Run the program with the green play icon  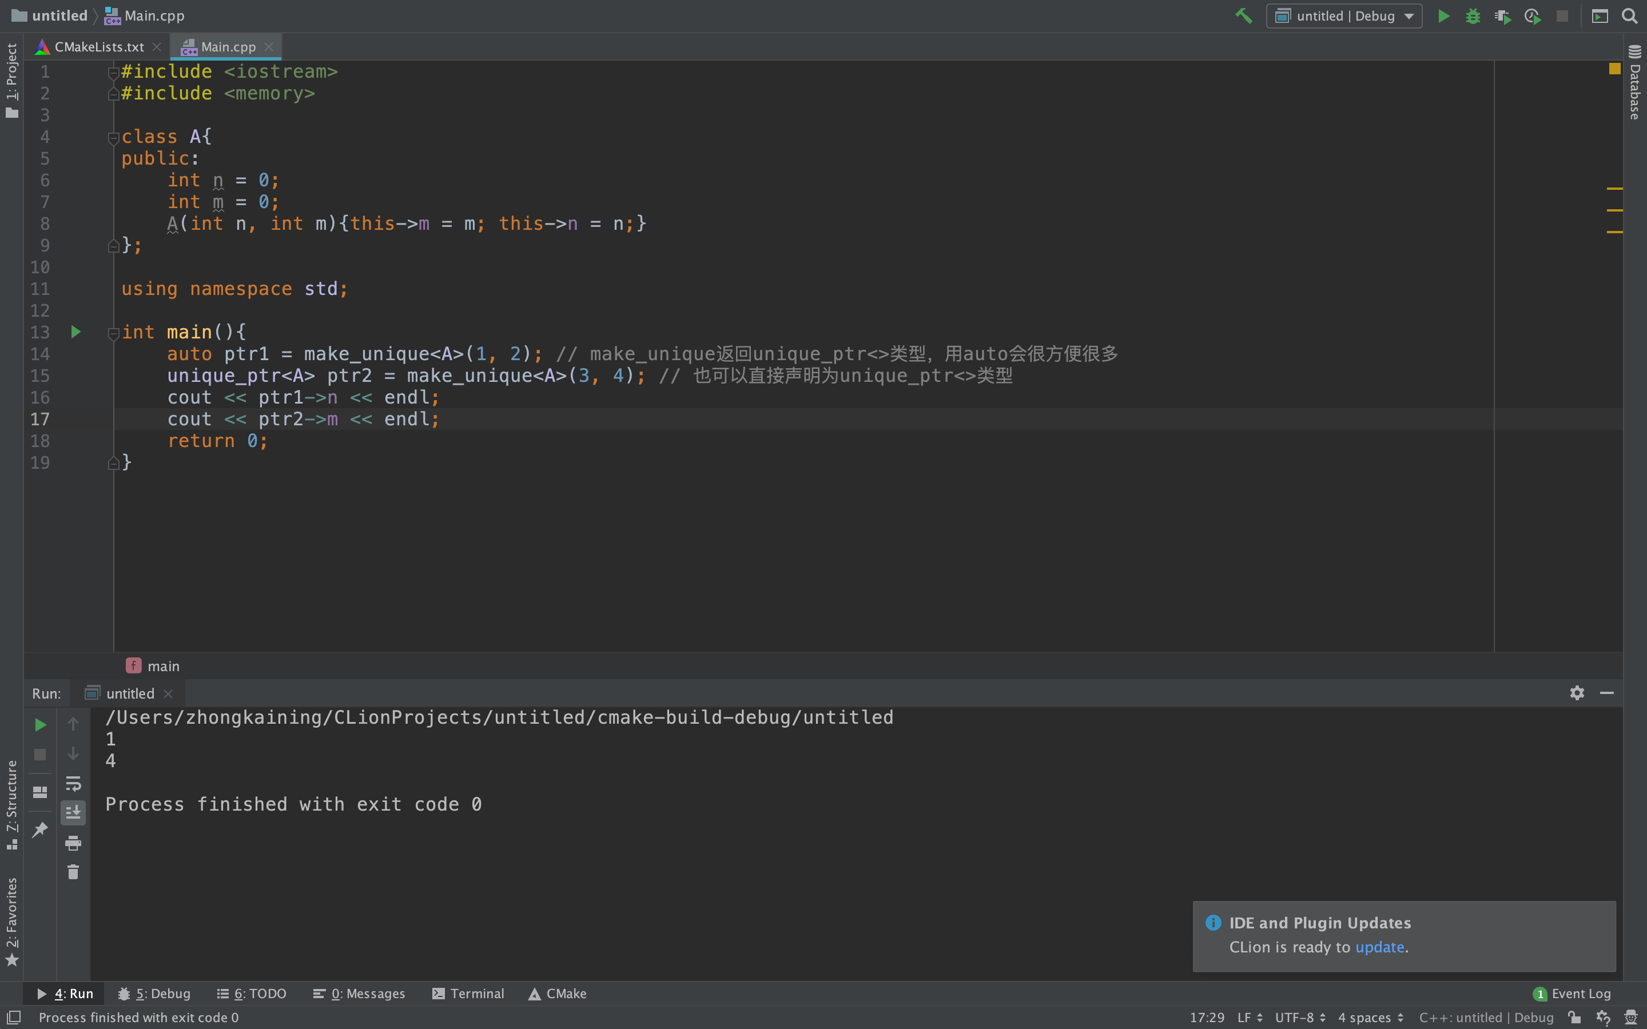coord(1443,15)
